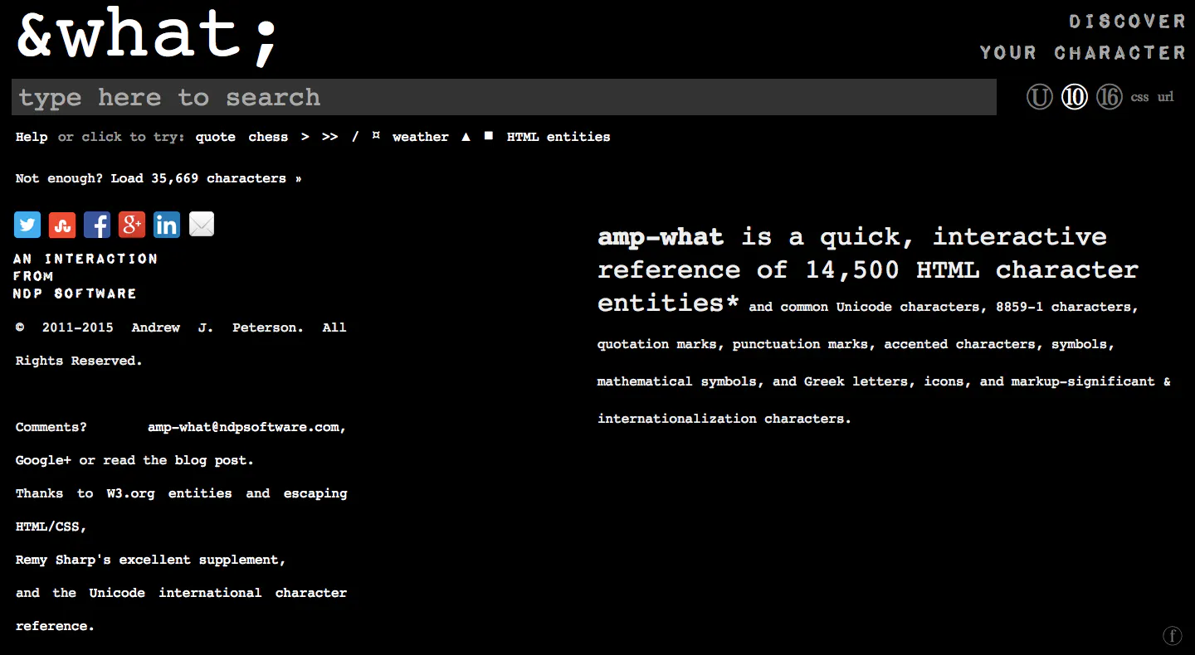
Task: Try the ¤ currency symbol example
Action: pos(376,136)
